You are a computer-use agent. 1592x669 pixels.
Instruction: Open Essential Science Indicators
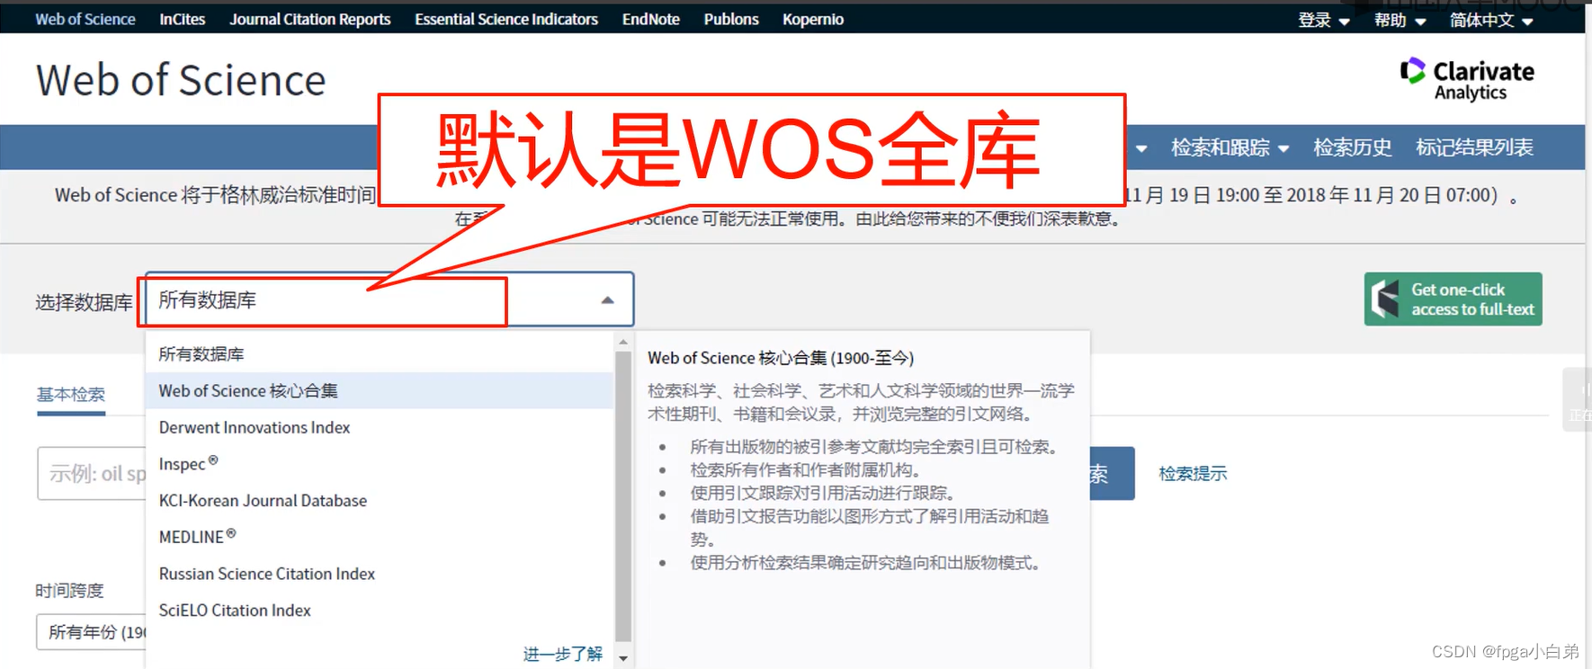coord(506,19)
